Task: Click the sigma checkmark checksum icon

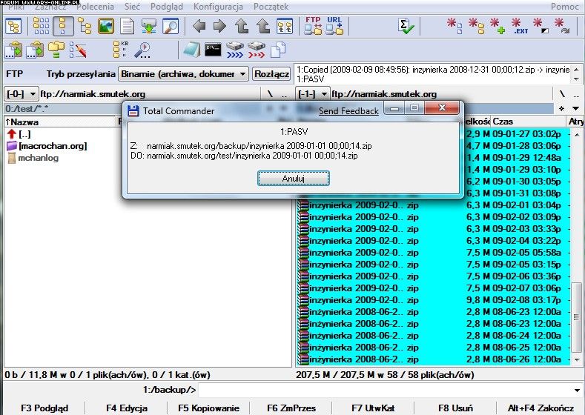Action: coord(406,26)
